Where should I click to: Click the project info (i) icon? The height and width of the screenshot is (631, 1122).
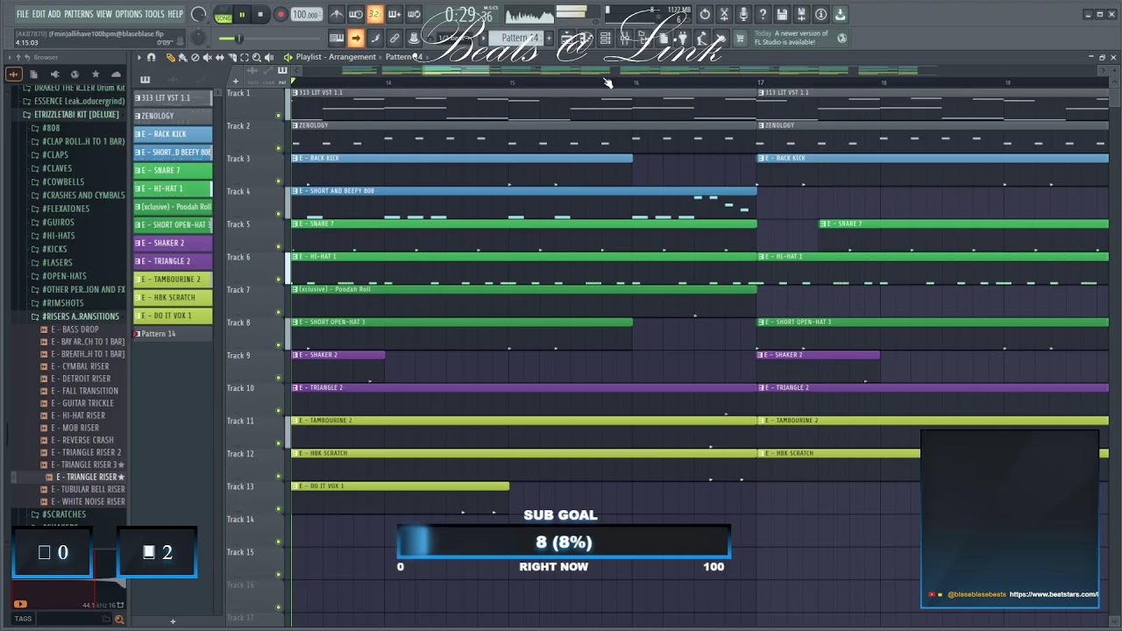tap(820, 14)
